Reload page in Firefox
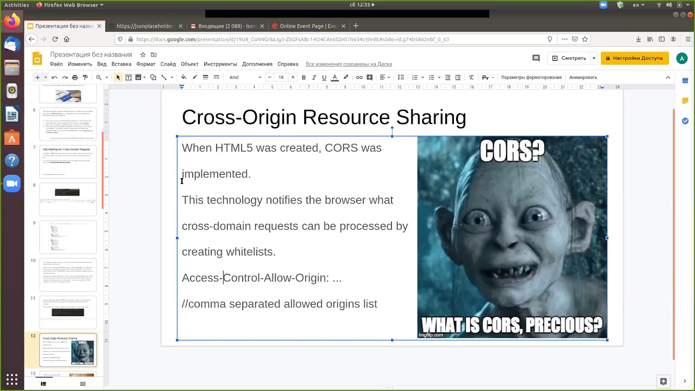This screenshot has width=695, height=391. tap(55, 39)
